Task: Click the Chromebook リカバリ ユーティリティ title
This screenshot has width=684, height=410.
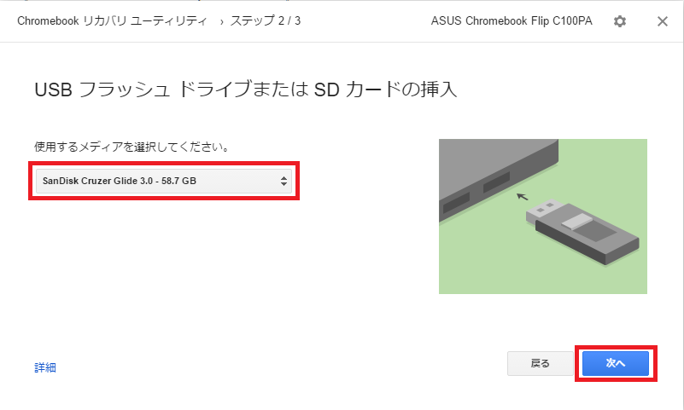Action: coord(112,21)
